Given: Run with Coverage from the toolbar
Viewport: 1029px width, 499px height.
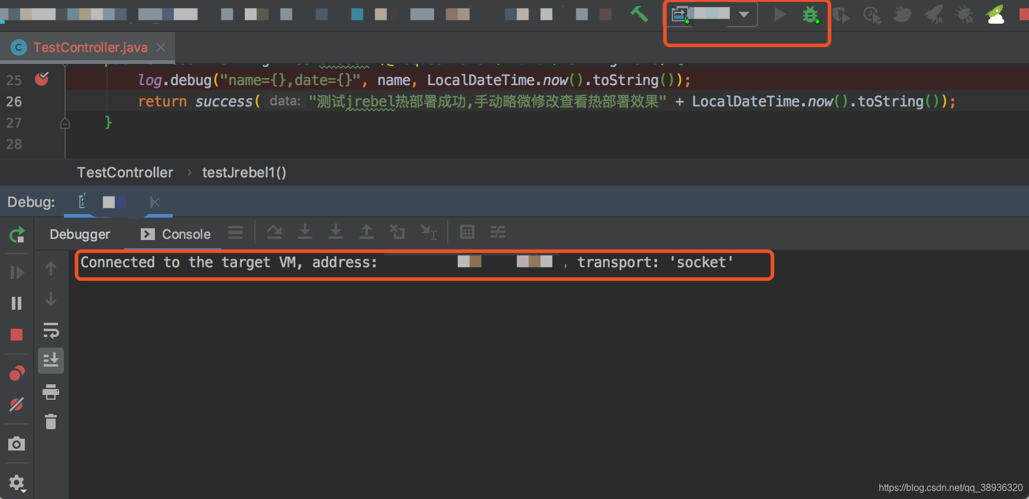Looking at the screenshot, I should pyautogui.click(x=841, y=15).
